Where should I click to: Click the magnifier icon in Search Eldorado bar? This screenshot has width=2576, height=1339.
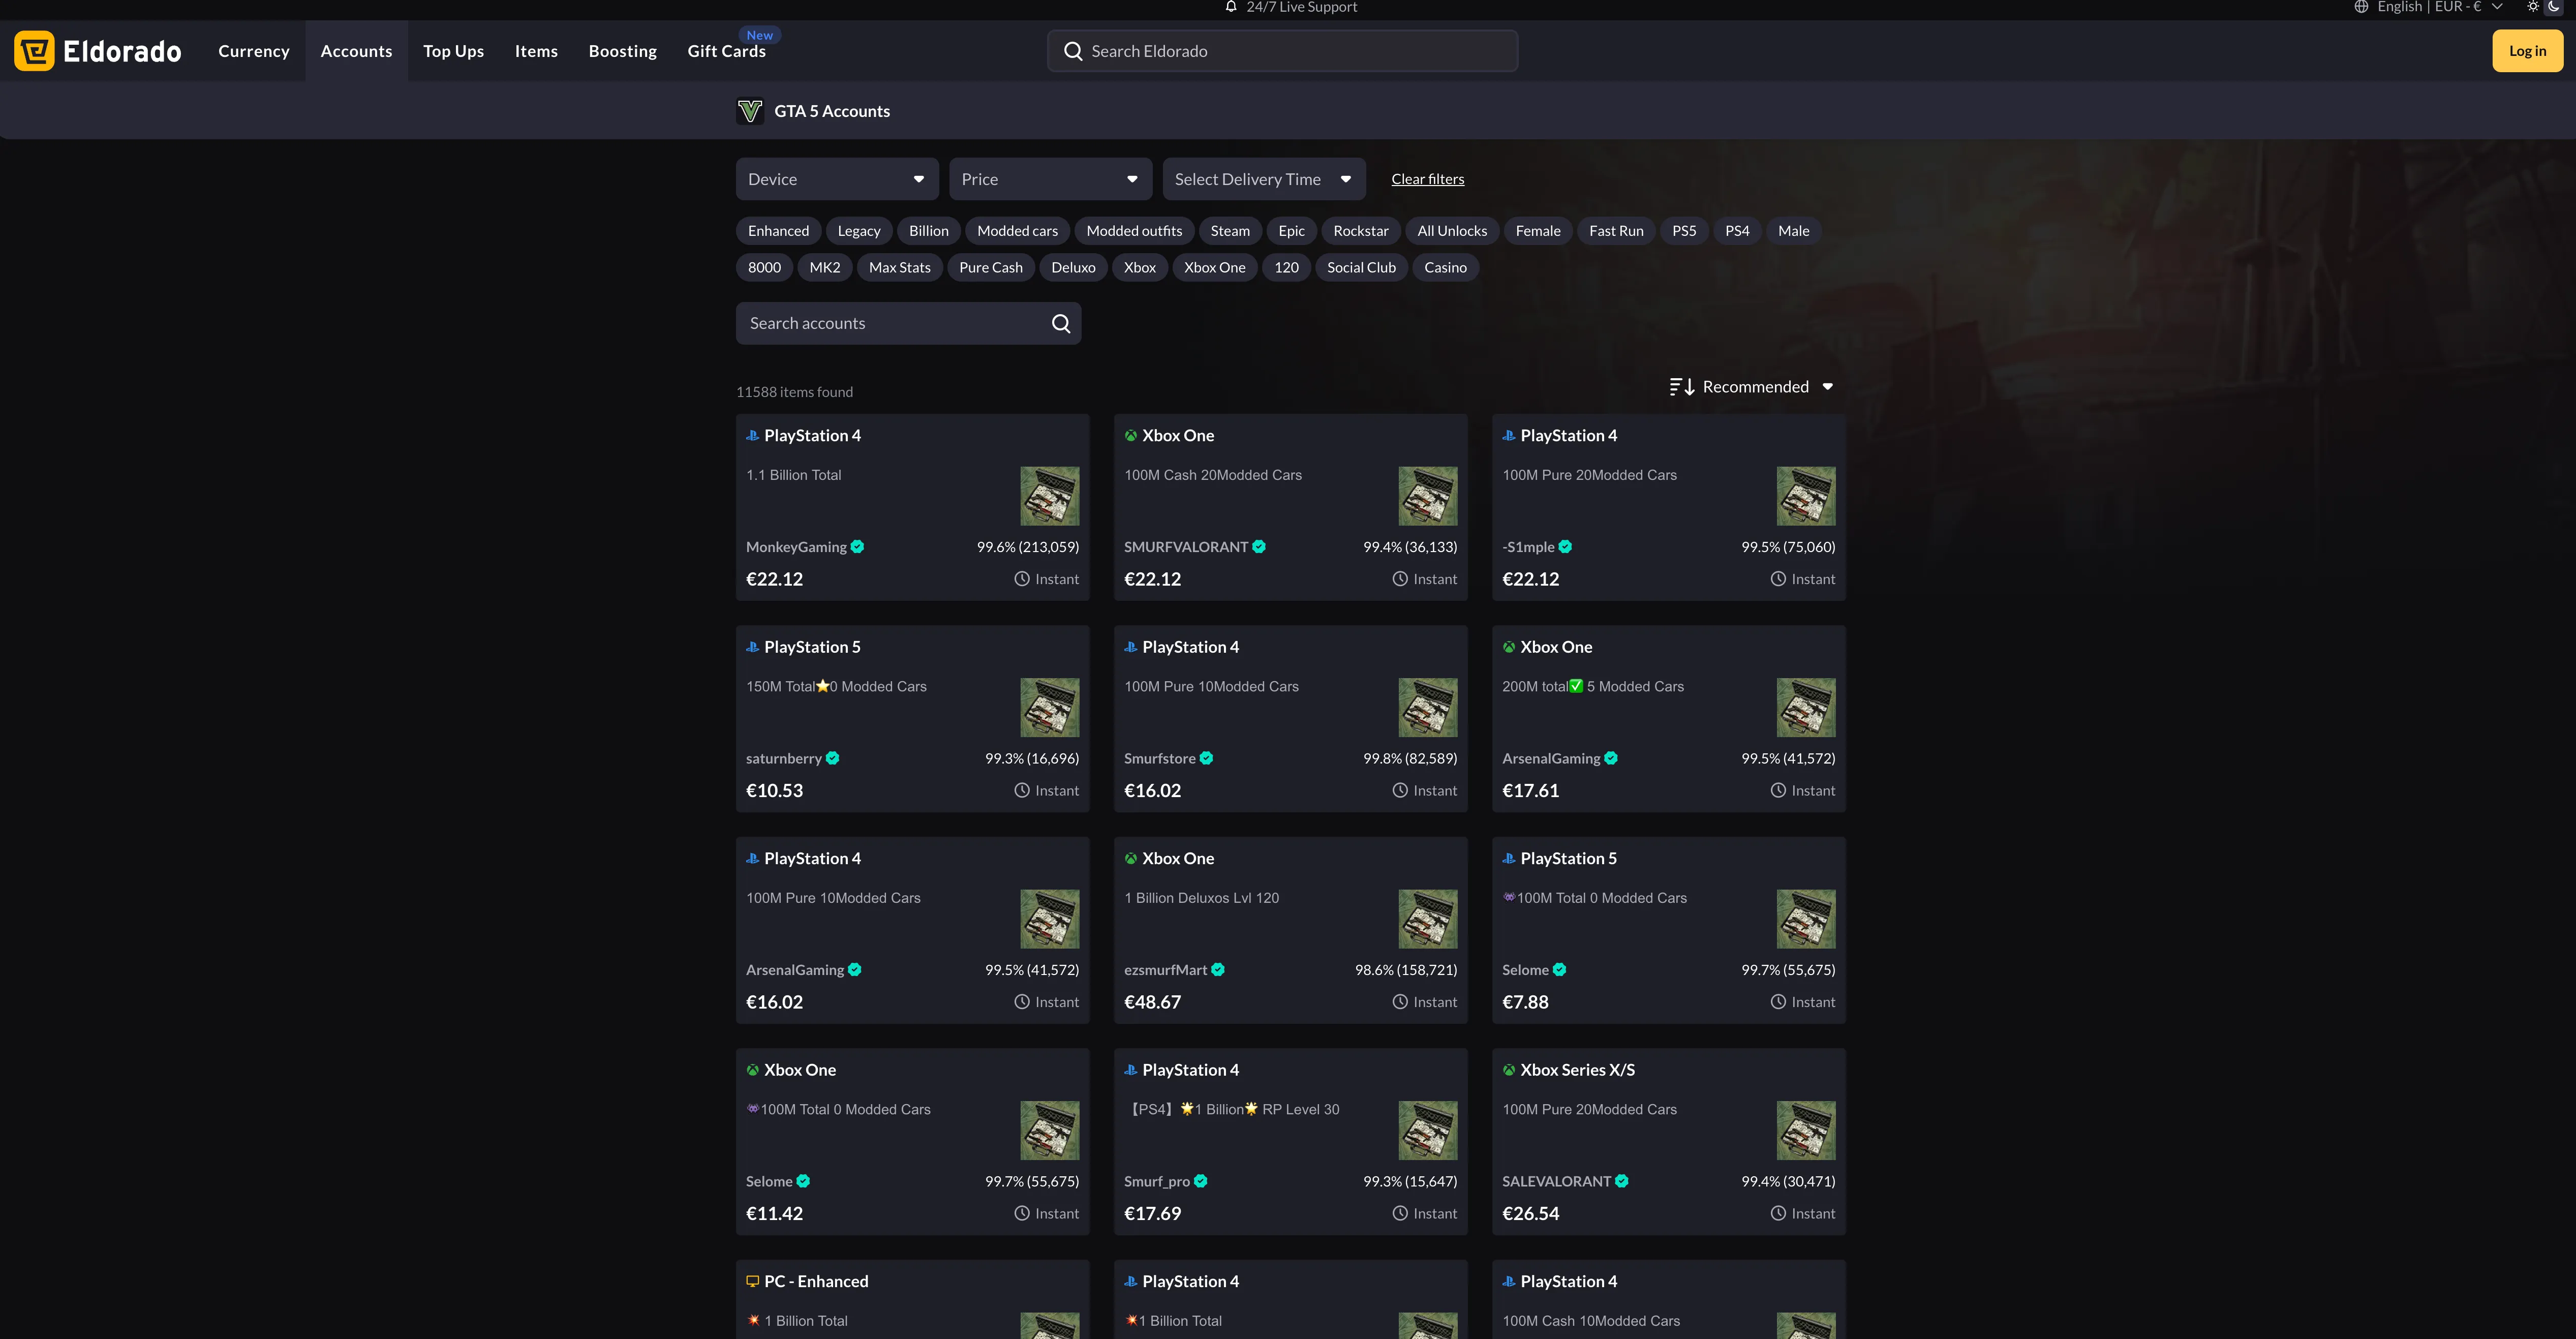(1074, 50)
